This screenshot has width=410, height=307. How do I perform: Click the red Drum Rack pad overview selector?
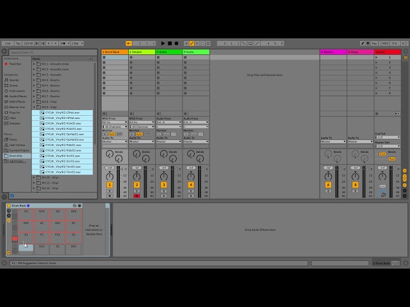tap(15, 239)
